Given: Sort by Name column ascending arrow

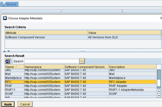Looking at the screenshot, I should (16, 67).
